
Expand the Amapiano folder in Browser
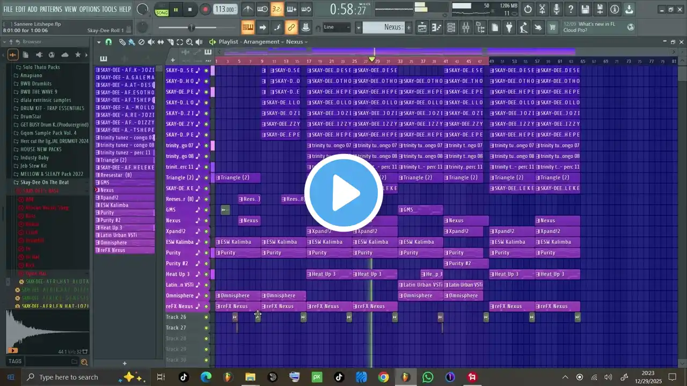[x=32, y=76]
